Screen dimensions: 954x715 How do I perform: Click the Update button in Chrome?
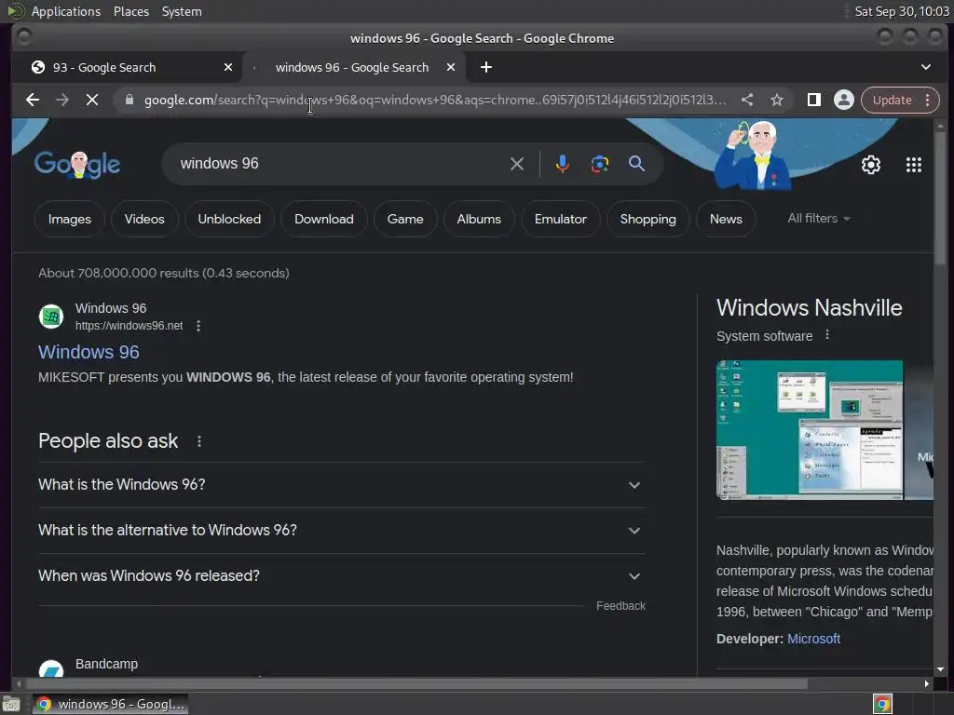(892, 100)
